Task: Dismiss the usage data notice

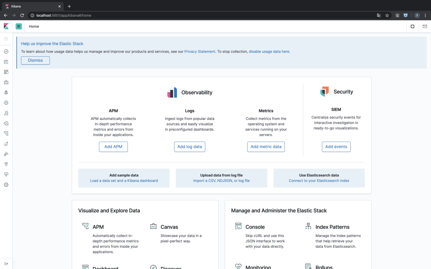Action: [35, 60]
